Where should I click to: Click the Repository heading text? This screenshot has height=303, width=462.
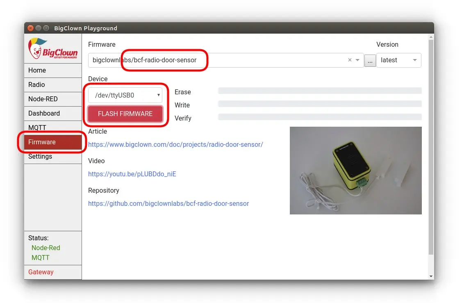coord(104,190)
